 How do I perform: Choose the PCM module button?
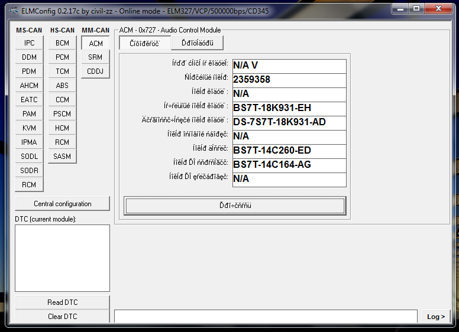coord(62,57)
